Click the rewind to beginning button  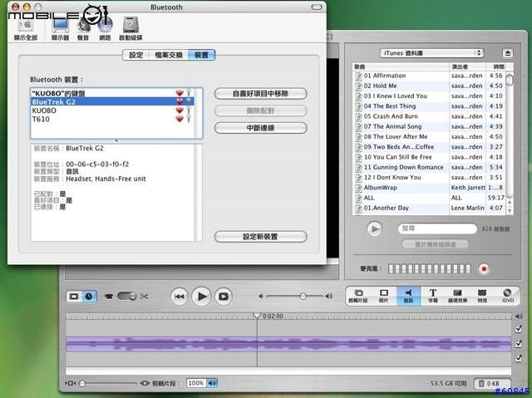click(180, 297)
